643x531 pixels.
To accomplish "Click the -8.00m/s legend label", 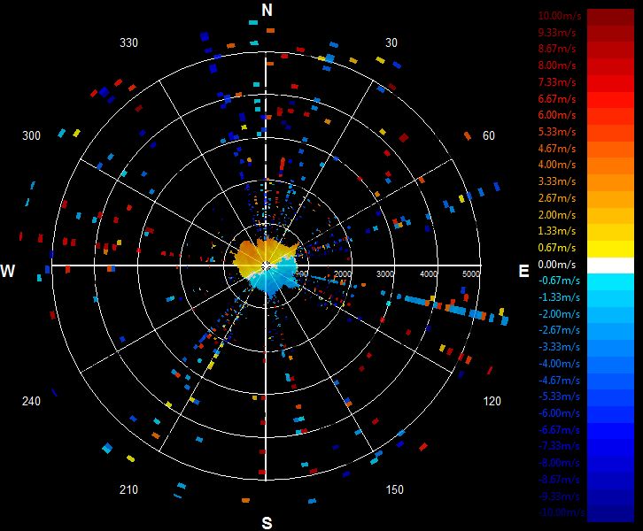I will click(x=560, y=463).
